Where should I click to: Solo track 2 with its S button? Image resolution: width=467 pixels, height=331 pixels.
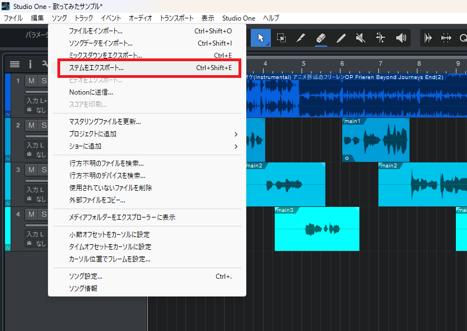pyautogui.click(x=45, y=125)
